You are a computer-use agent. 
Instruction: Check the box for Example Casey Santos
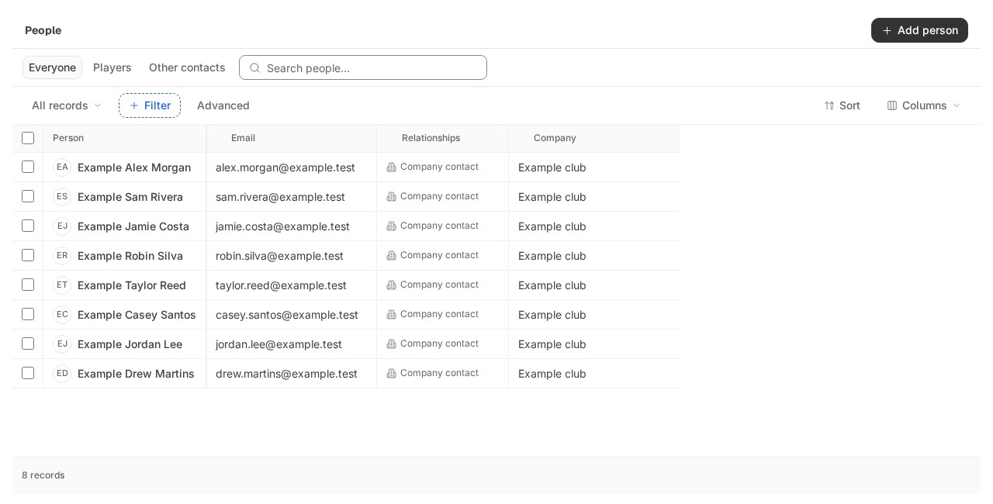tap(28, 314)
